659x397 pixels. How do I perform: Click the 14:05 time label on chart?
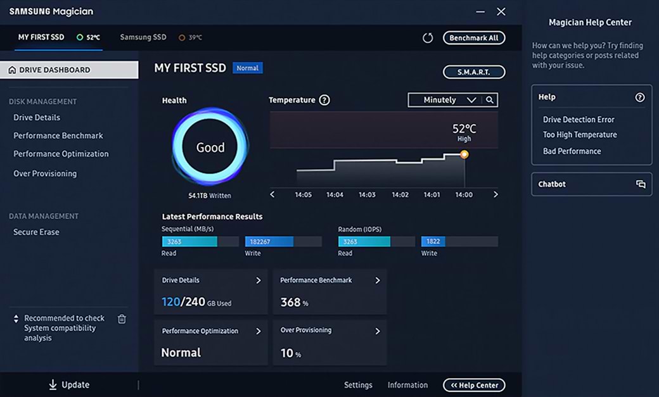point(303,194)
